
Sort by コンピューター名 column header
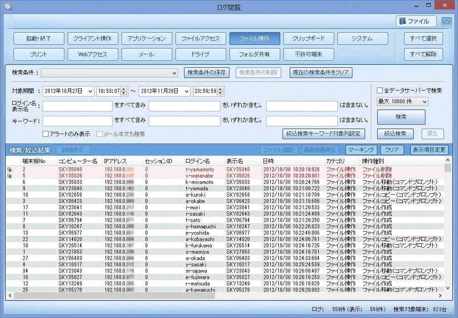pyautogui.click(x=79, y=161)
